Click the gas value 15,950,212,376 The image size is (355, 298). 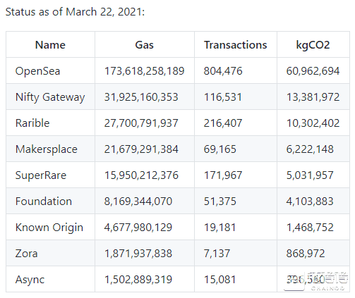[x=141, y=175]
